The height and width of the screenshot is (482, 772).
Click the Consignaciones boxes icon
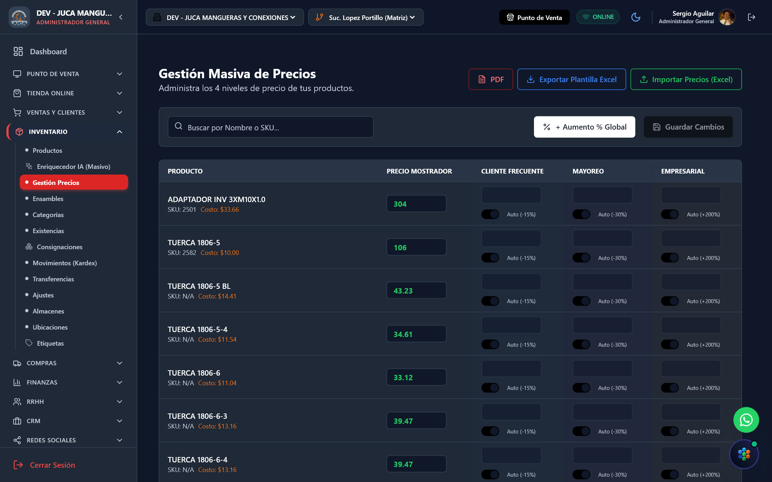(x=29, y=246)
